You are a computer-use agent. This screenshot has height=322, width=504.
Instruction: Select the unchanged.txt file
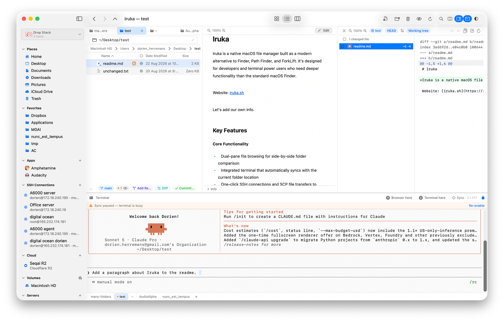(x=143, y=71)
